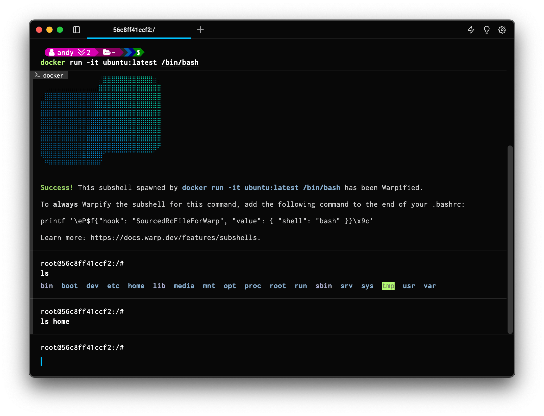Toggle the sidebar panel icon
Image resolution: width=544 pixels, height=416 pixels.
tap(77, 30)
